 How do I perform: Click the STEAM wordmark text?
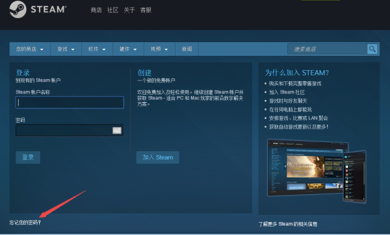point(49,10)
